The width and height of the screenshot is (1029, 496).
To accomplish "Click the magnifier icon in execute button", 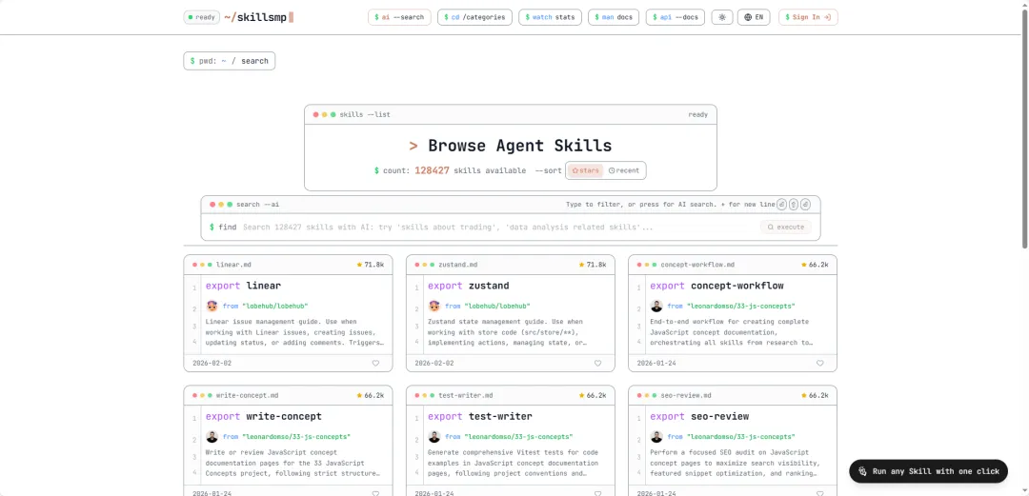I will coord(771,227).
